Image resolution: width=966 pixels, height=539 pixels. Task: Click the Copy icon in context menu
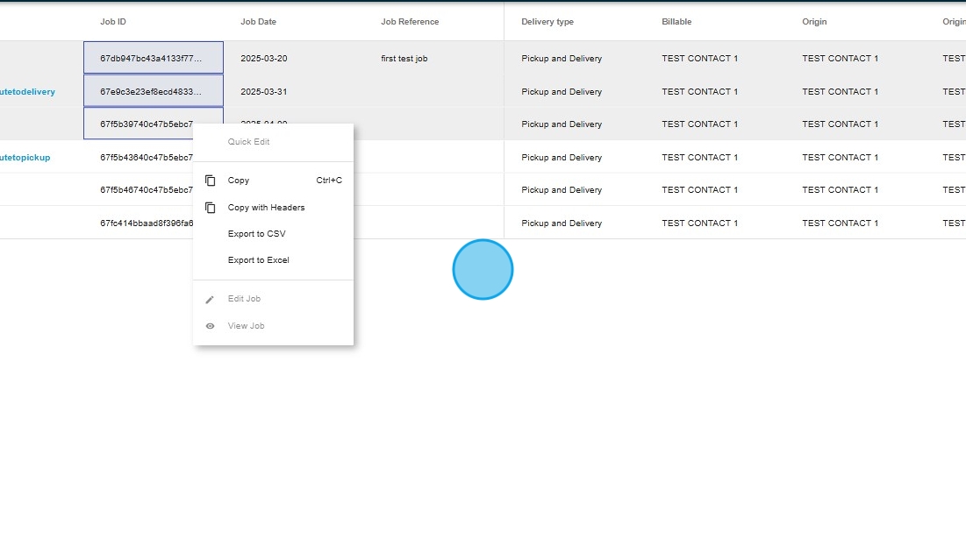[x=211, y=181]
